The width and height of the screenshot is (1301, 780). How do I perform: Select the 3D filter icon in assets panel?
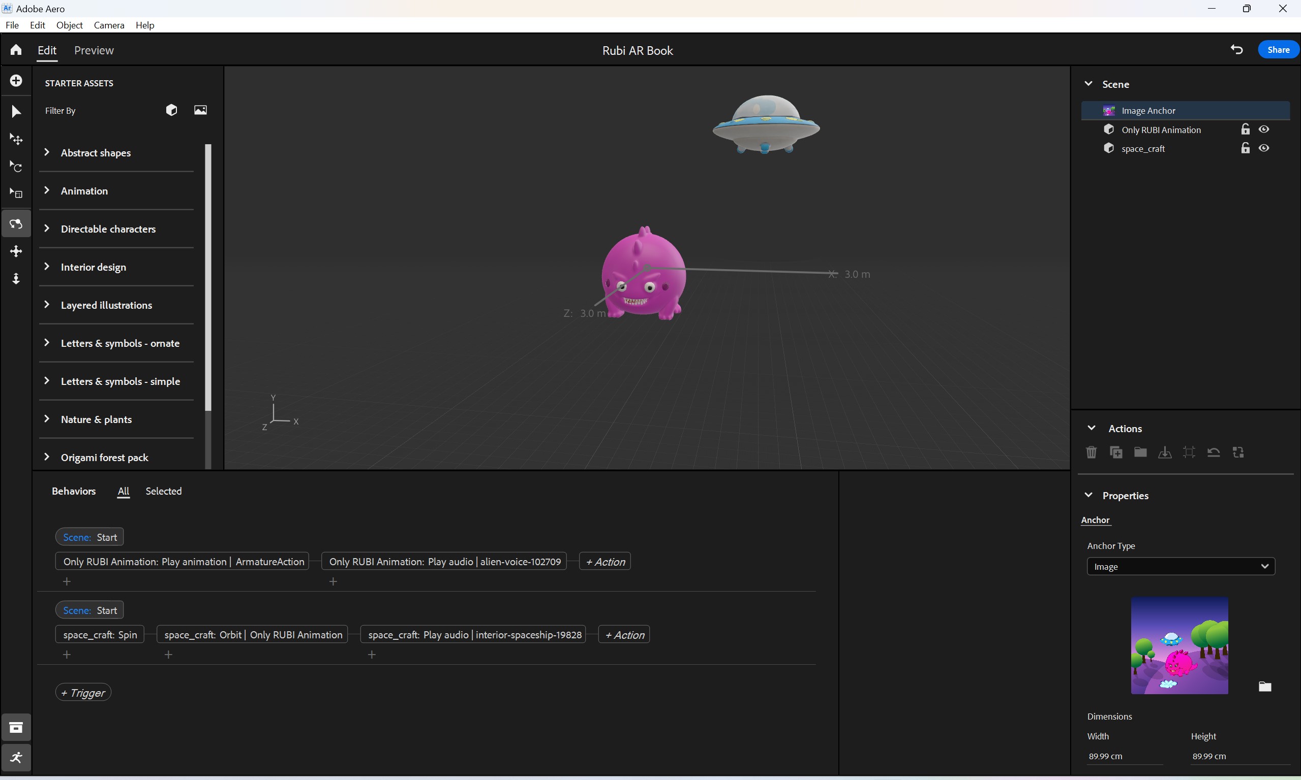click(x=171, y=110)
